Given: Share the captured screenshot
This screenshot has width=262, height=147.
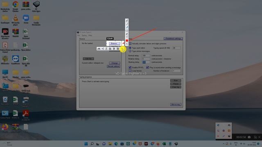Looking at the screenshot, I should pos(103,49).
